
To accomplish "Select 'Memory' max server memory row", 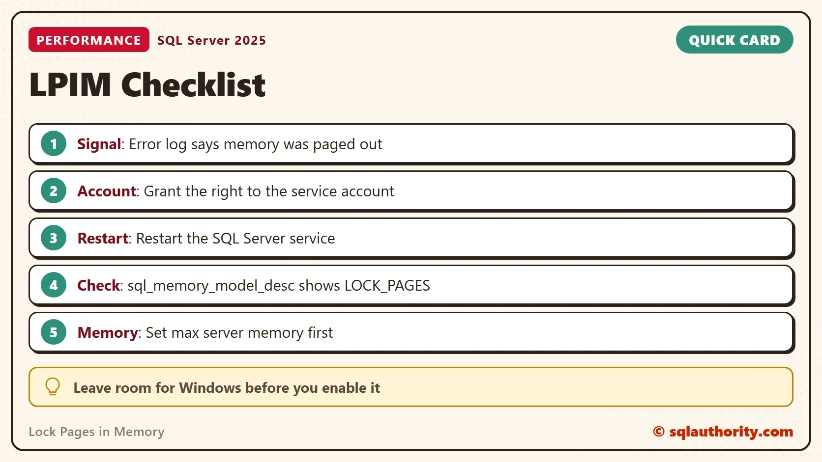I will [411, 332].
